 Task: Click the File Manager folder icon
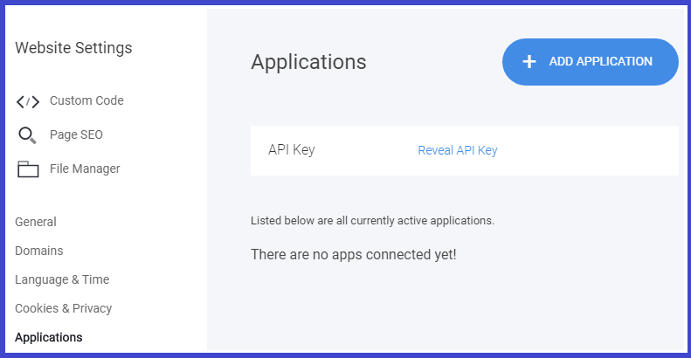tap(28, 169)
